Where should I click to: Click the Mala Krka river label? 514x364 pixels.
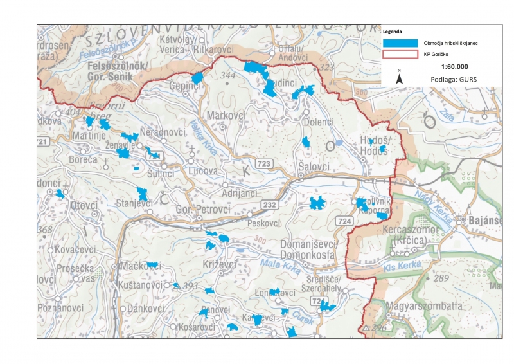[278, 264]
